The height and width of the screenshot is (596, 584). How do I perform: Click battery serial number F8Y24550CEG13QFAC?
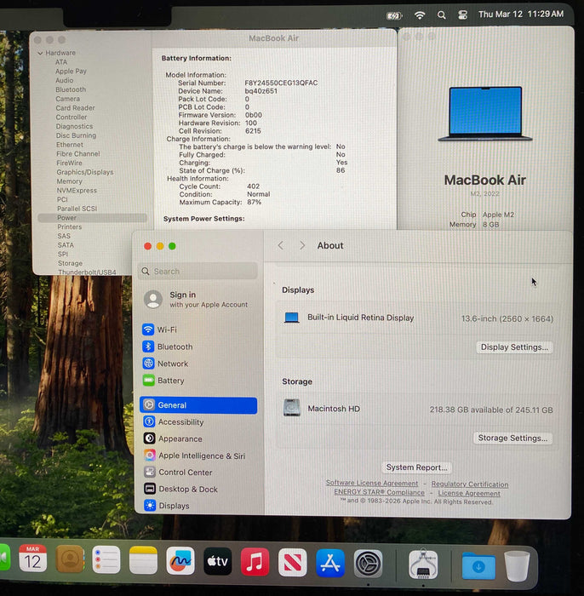(x=281, y=83)
